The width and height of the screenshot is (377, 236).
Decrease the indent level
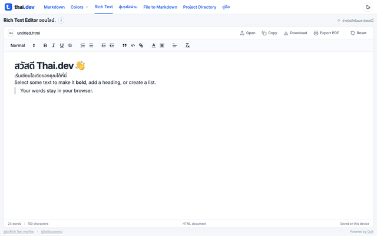(104, 45)
